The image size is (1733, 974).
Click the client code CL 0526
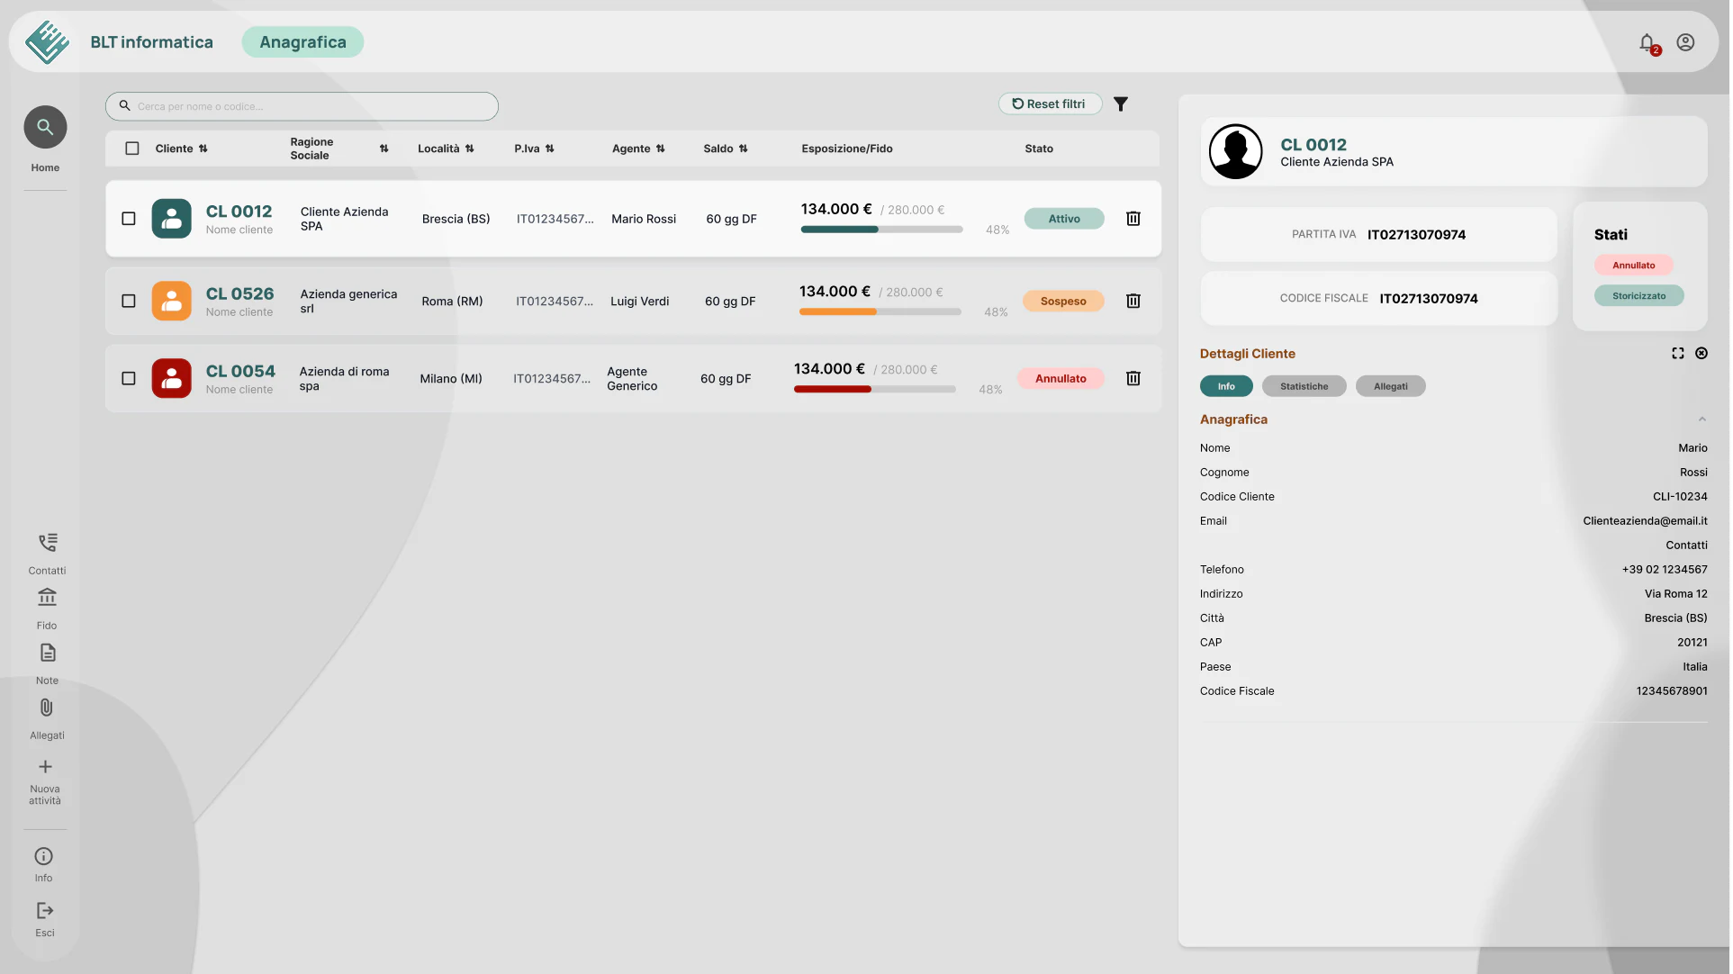coord(239,294)
